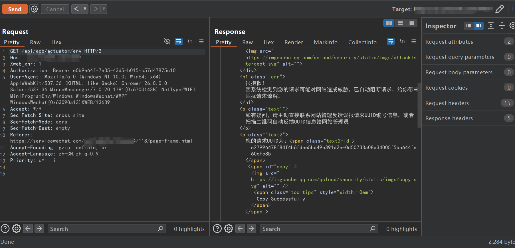Click the request UUID text e27996478f84
Screen dimensions: 515x248
(x=334, y=150)
